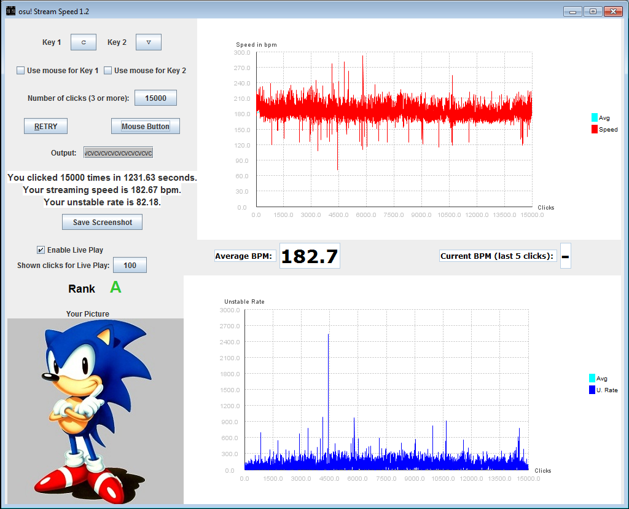
Task: Click the Save Screenshot button
Action: tap(103, 222)
